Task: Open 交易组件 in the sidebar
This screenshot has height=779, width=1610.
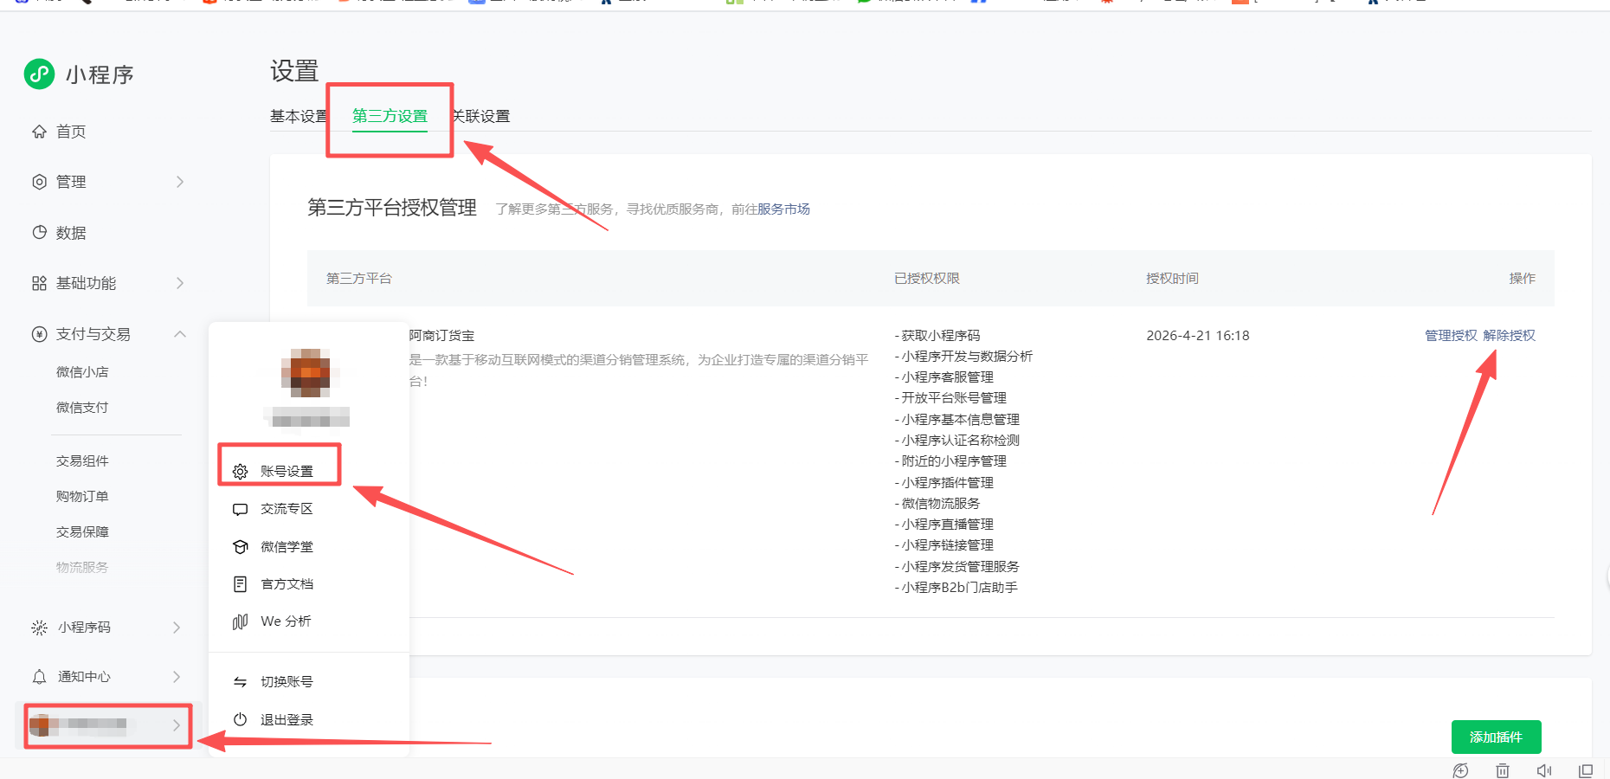Action: pos(82,461)
